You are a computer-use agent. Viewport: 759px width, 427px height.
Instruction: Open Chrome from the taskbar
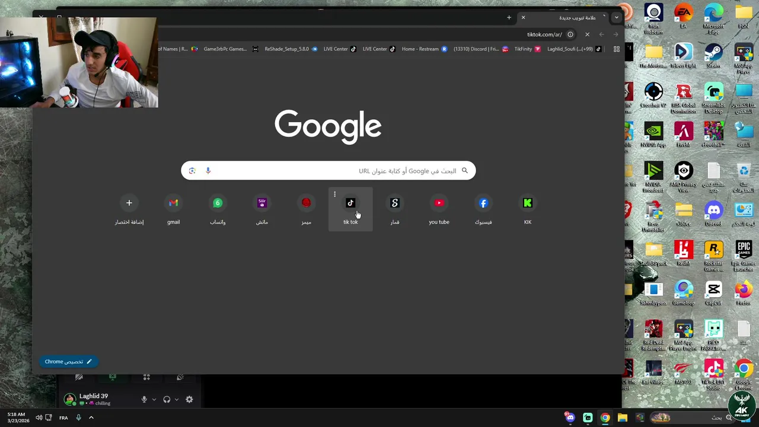click(605, 418)
